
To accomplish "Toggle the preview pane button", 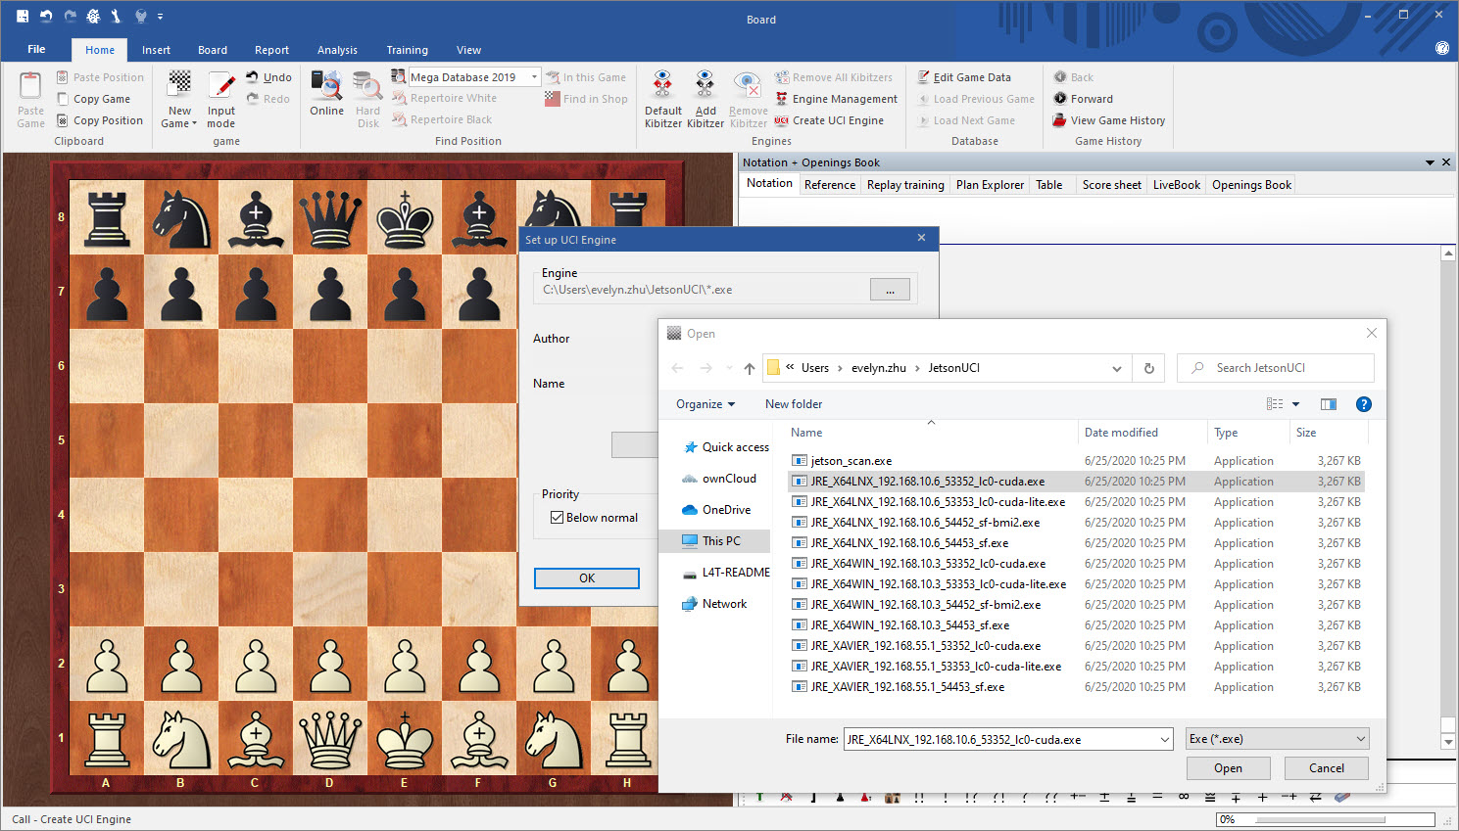I will (x=1328, y=404).
